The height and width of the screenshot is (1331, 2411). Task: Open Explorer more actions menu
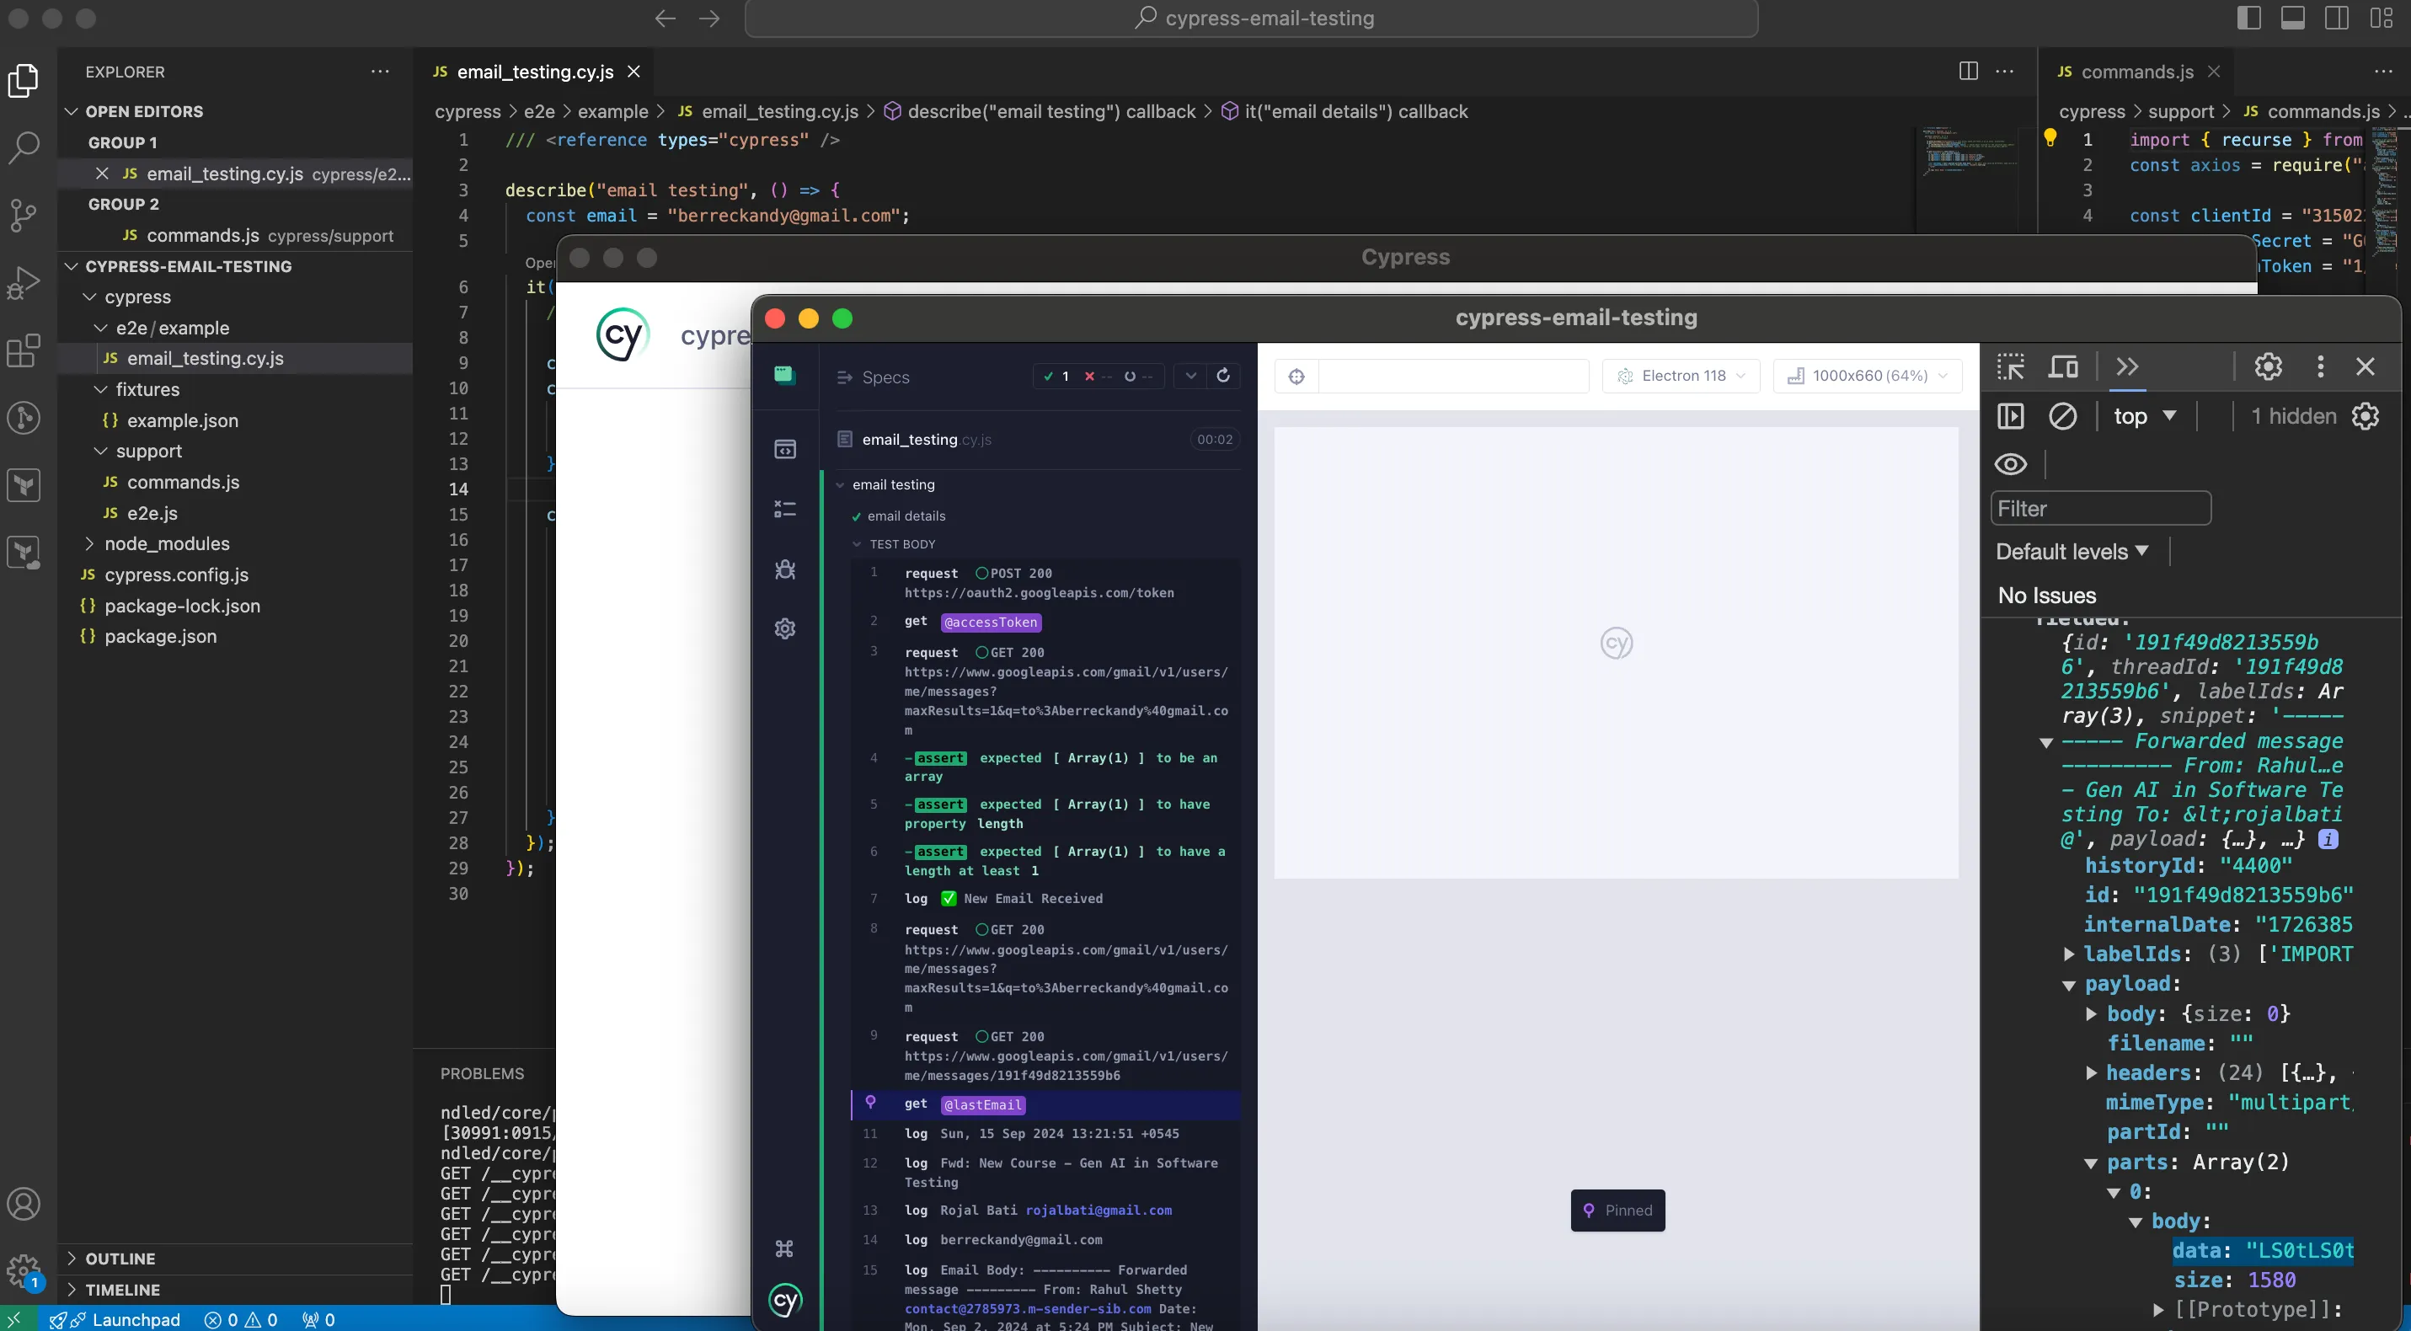(380, 72)
